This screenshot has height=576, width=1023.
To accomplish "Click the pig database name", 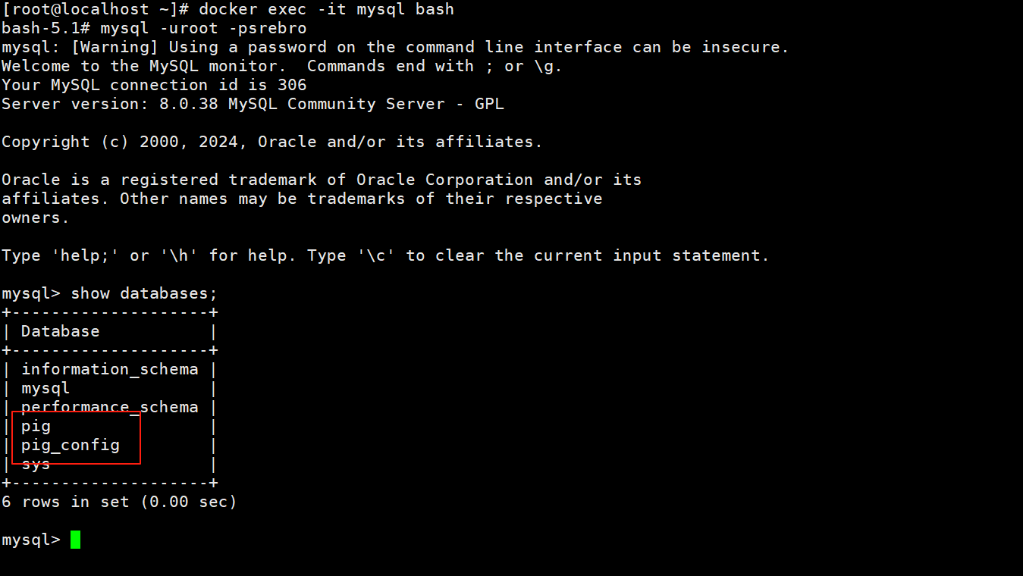I will (x=36, y=426).
